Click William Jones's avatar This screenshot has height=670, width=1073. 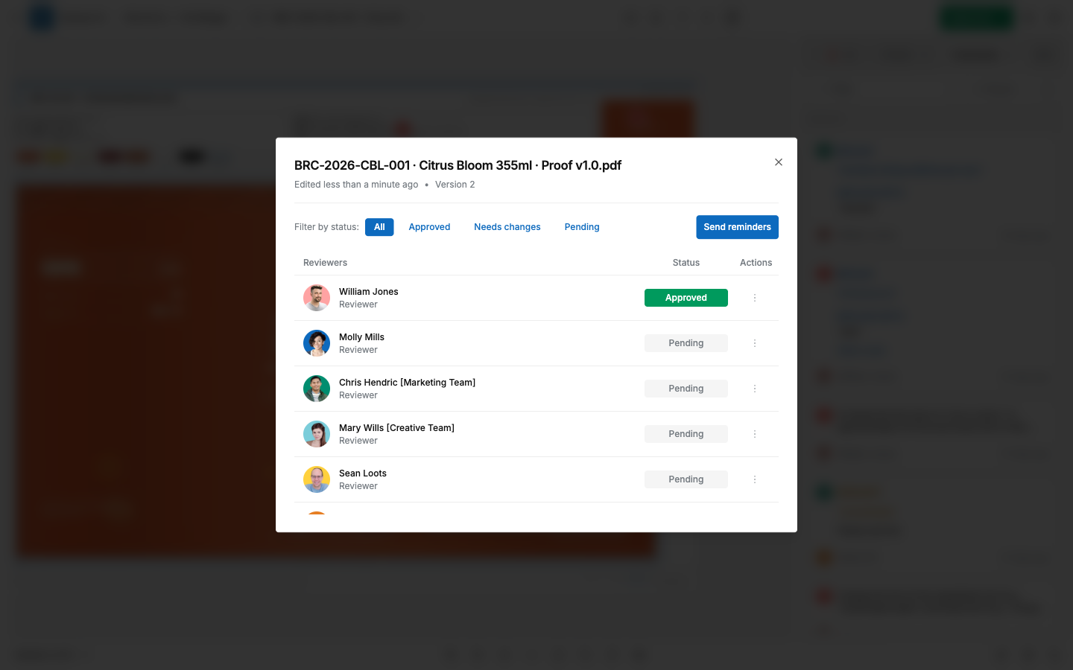317,298
